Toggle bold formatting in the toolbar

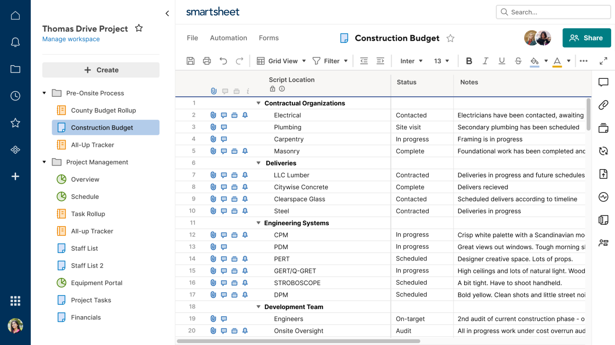pyautogui.click(x=469, y=61)
